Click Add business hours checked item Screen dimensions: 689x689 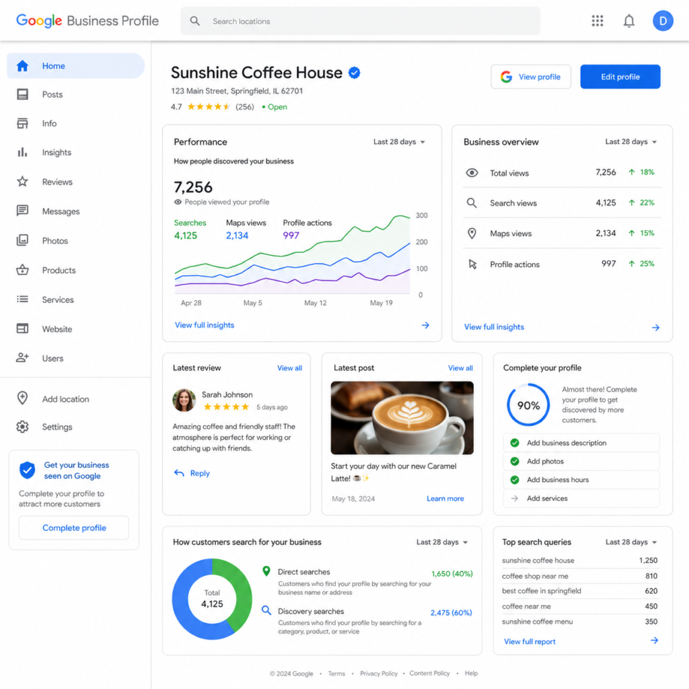coord(581,480)
